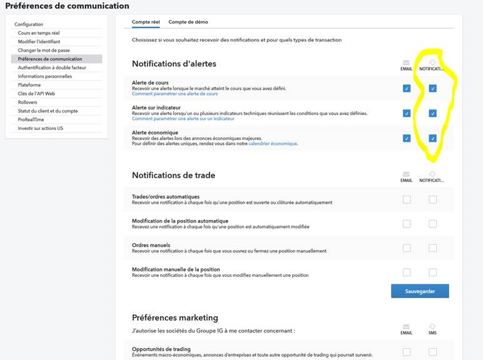
Task: Open the calendrier économique link
Action: pyautogui.click(x=273, y=143)
